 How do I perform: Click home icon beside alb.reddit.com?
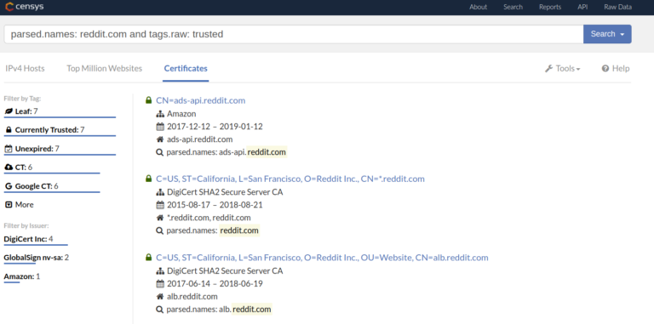[160, 297]
